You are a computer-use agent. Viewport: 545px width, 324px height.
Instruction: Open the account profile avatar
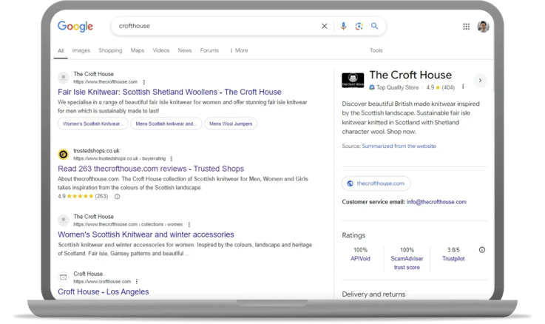[483, 27]
